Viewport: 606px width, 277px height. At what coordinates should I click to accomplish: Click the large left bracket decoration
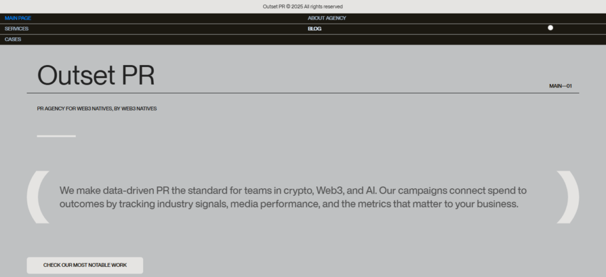click(37, 197)
